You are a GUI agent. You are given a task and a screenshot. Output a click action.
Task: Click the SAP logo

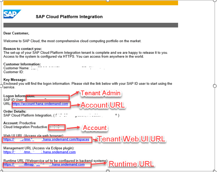pyautogui.click(x=12, y=14)
